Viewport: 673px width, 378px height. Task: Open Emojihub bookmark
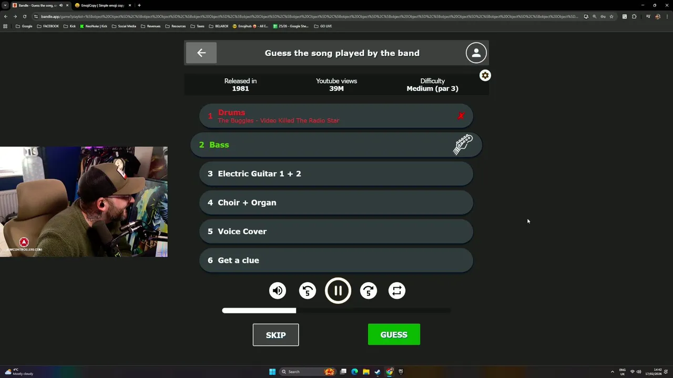click(x=250, y=26)
